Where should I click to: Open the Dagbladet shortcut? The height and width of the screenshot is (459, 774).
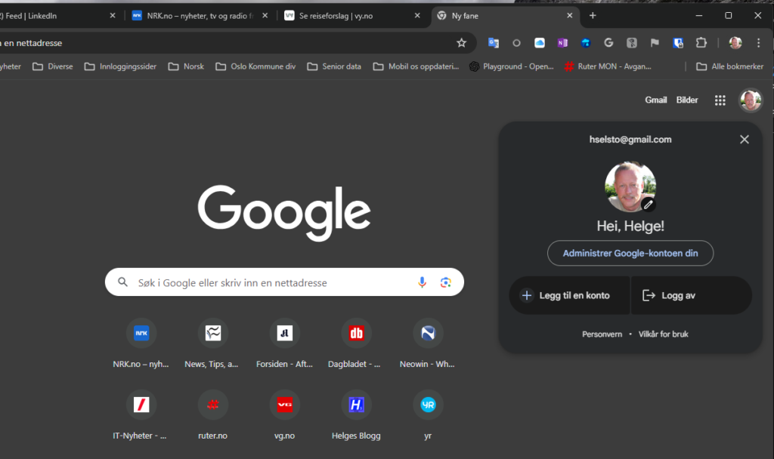(356, 332)
